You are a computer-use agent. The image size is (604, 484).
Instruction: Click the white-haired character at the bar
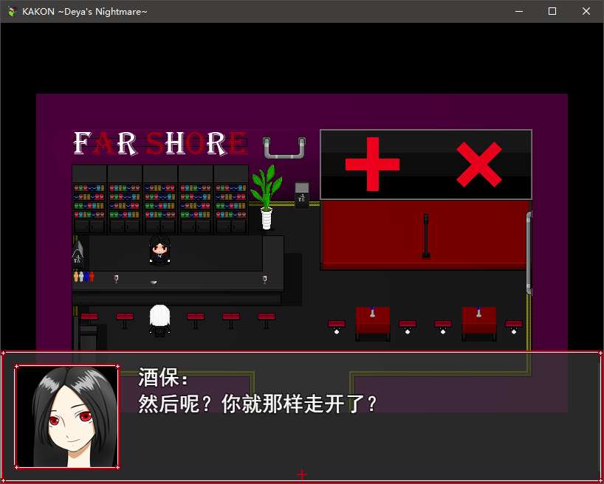pos(159,320)
